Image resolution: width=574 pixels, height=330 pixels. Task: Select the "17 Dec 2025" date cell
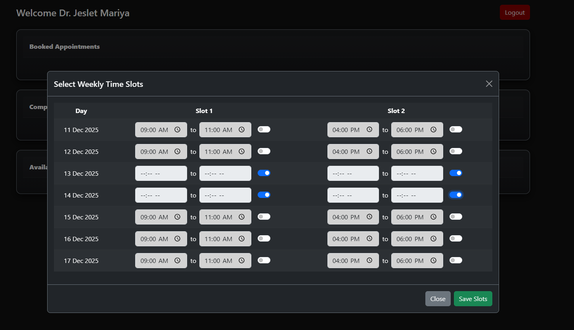point(81,261)
